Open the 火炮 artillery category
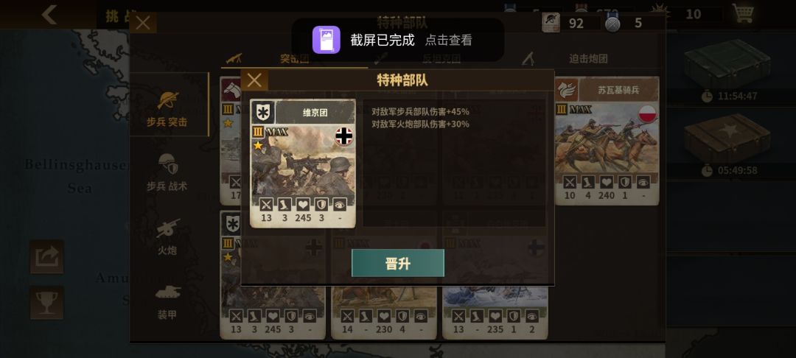The width and height of the screenshot is (796, 358). coord(167,236)
